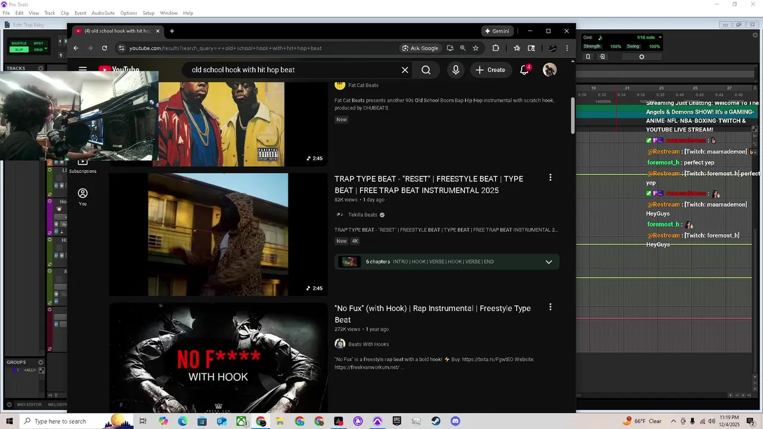Click the Windows taskbar search box
This screenshot has height=429, width=763.
77,421
